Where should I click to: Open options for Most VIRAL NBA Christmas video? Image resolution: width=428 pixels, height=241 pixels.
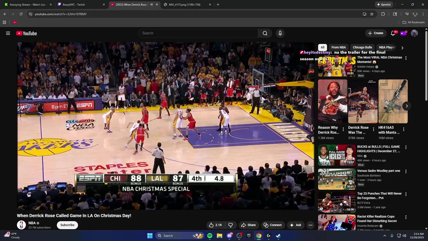[x=406, y=58]
